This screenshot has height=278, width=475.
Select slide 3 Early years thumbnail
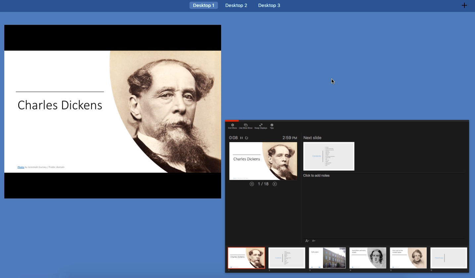point(327,258)
